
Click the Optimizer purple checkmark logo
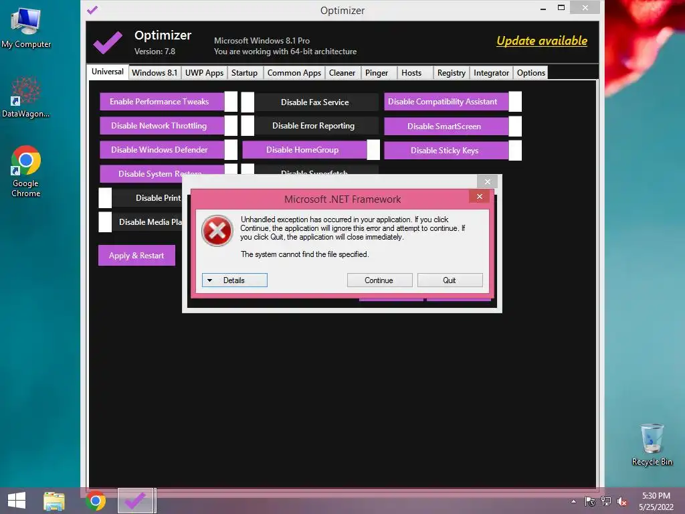click(x=108, y=43)
